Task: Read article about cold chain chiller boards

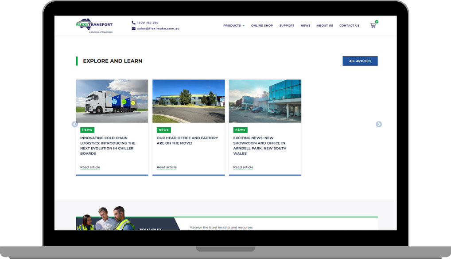Action: click(90, 167)
